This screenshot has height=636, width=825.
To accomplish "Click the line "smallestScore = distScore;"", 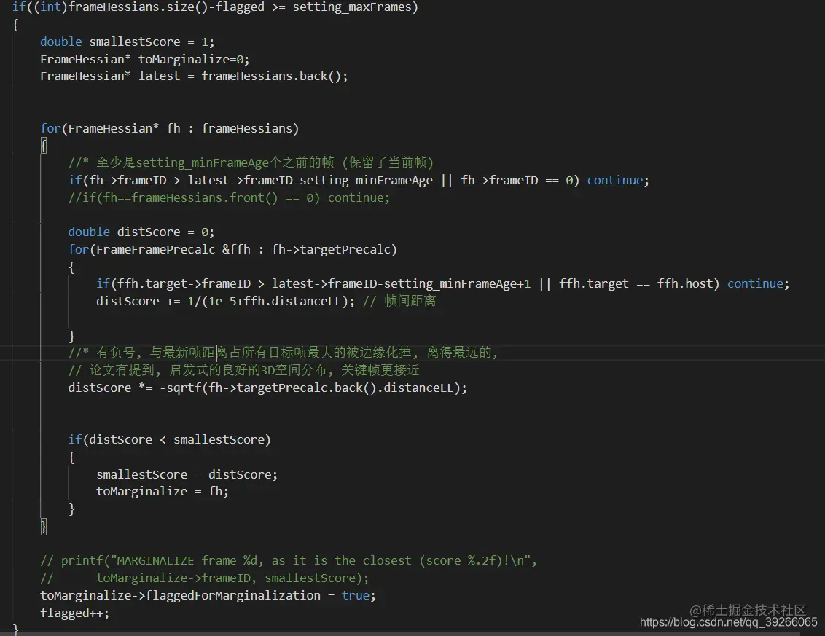I will click(x=187, y=474).
